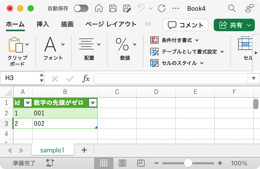Image resolution: width=260 pixels, height=169 pixels.
Task: Select column A header
Action: pyautogui.click(x=23, y=92)
